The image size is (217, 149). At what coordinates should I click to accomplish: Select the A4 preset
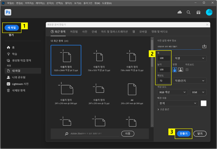[x=132, y=93]
